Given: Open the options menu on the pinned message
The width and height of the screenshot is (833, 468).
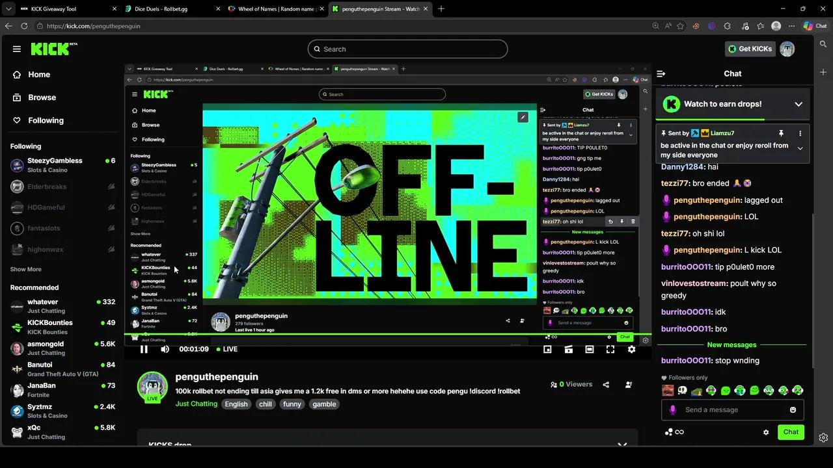Looking at the screenshot, I should click(x=800, y=133).
